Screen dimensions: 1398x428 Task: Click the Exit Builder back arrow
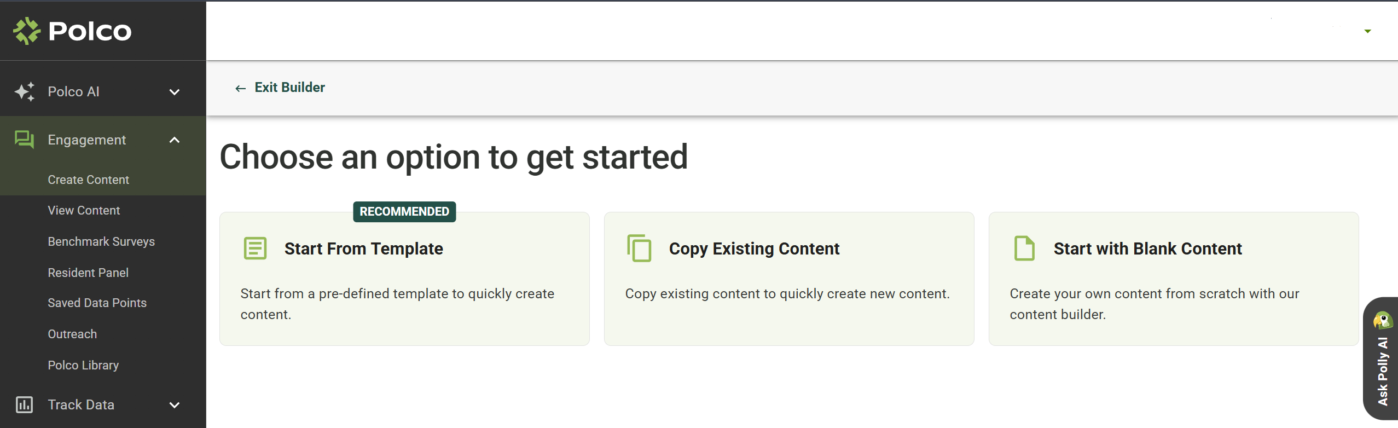(240, 88)
